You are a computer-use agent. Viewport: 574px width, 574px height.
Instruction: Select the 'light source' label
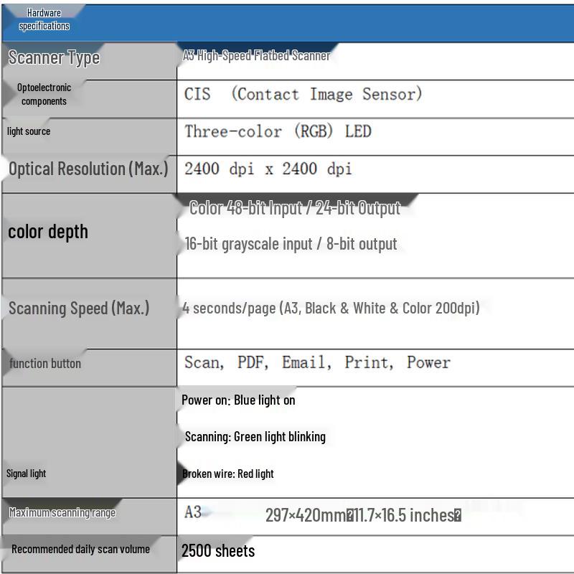tap(29, 131)
